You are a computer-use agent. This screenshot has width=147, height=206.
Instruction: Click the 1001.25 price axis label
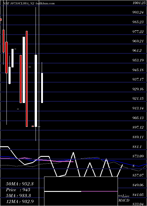(x=139, y=3)
